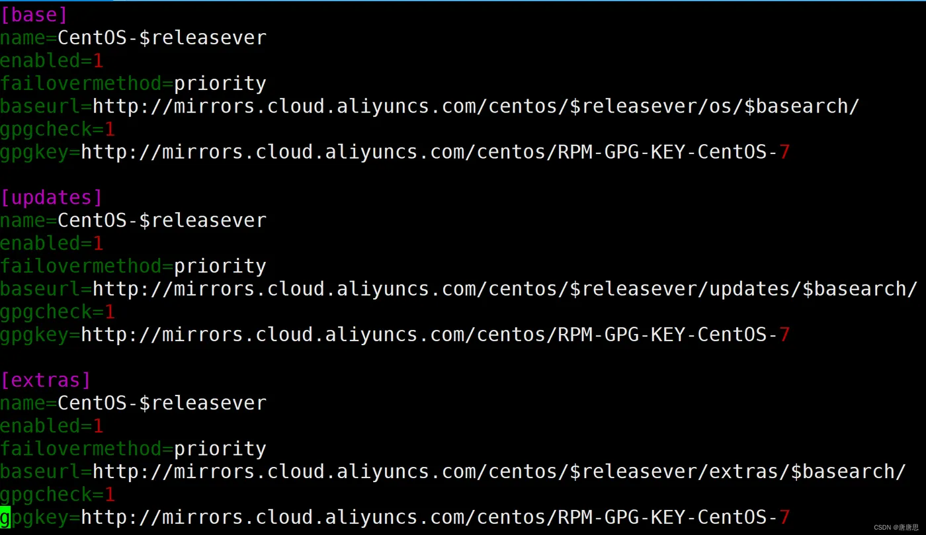Click the [base] section header
The image size is (926, 535).
(x=34, y=15)
